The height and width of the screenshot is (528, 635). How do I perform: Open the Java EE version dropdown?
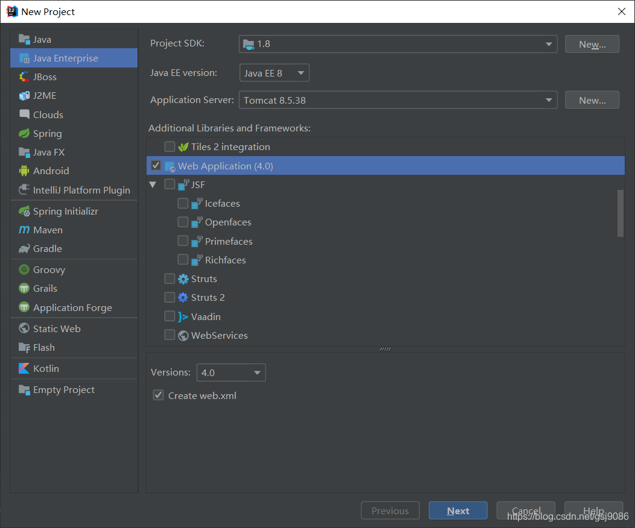[274, 73]
